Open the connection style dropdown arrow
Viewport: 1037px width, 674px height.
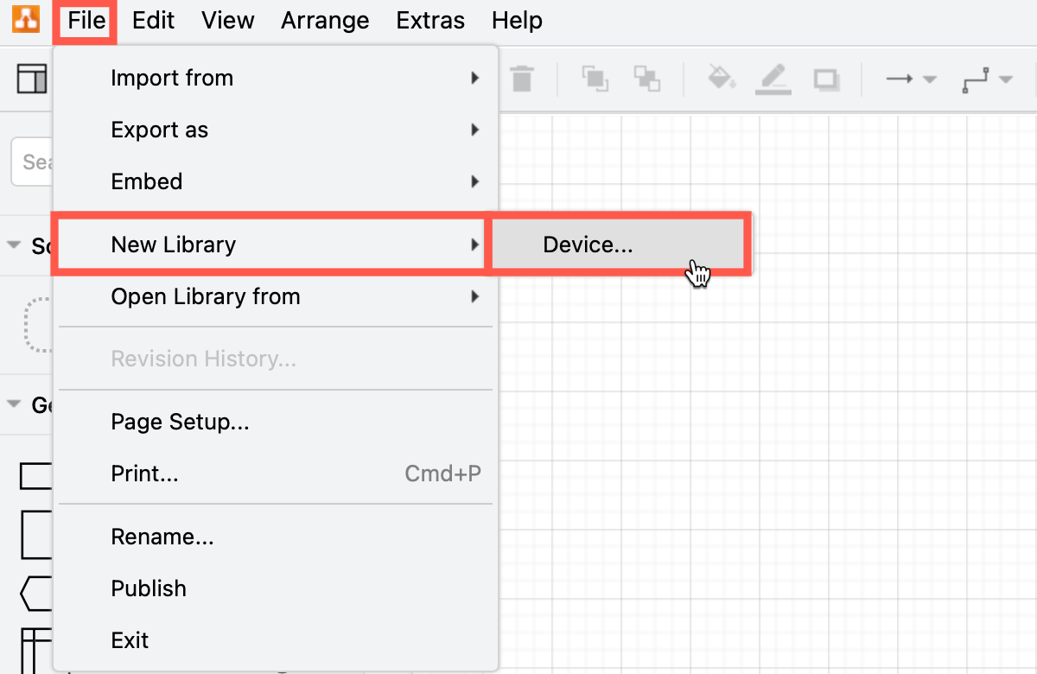click(930, 79)
